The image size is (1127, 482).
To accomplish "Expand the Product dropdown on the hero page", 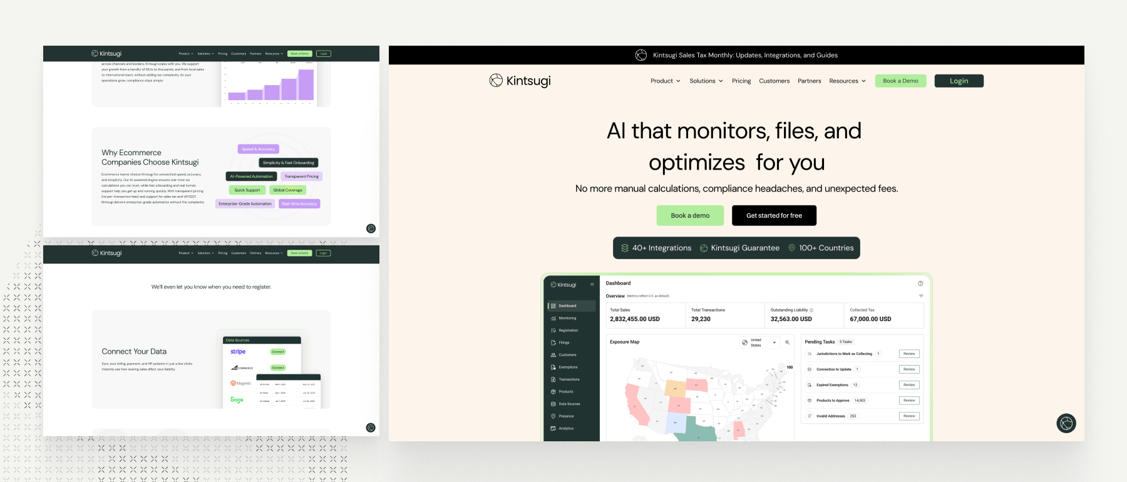I will [x=666, y=81].
